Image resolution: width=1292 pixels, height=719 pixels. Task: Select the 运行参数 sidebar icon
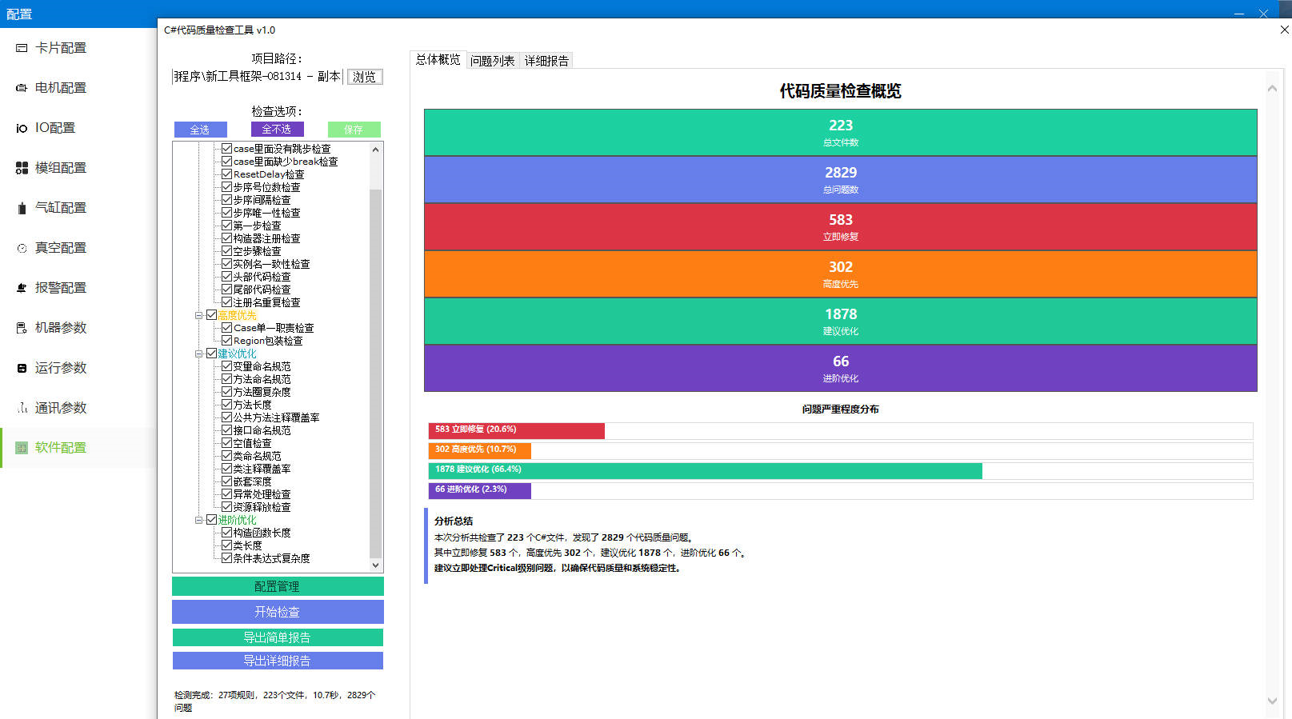tap(22, 368)
